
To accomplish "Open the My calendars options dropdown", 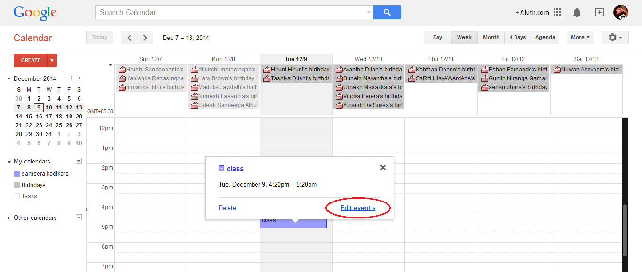I will 79,161.
